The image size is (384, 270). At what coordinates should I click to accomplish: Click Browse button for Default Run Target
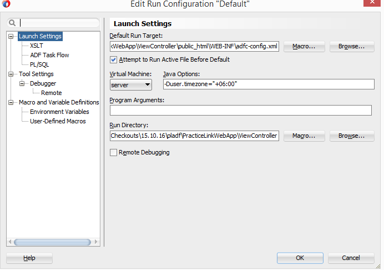352,46
